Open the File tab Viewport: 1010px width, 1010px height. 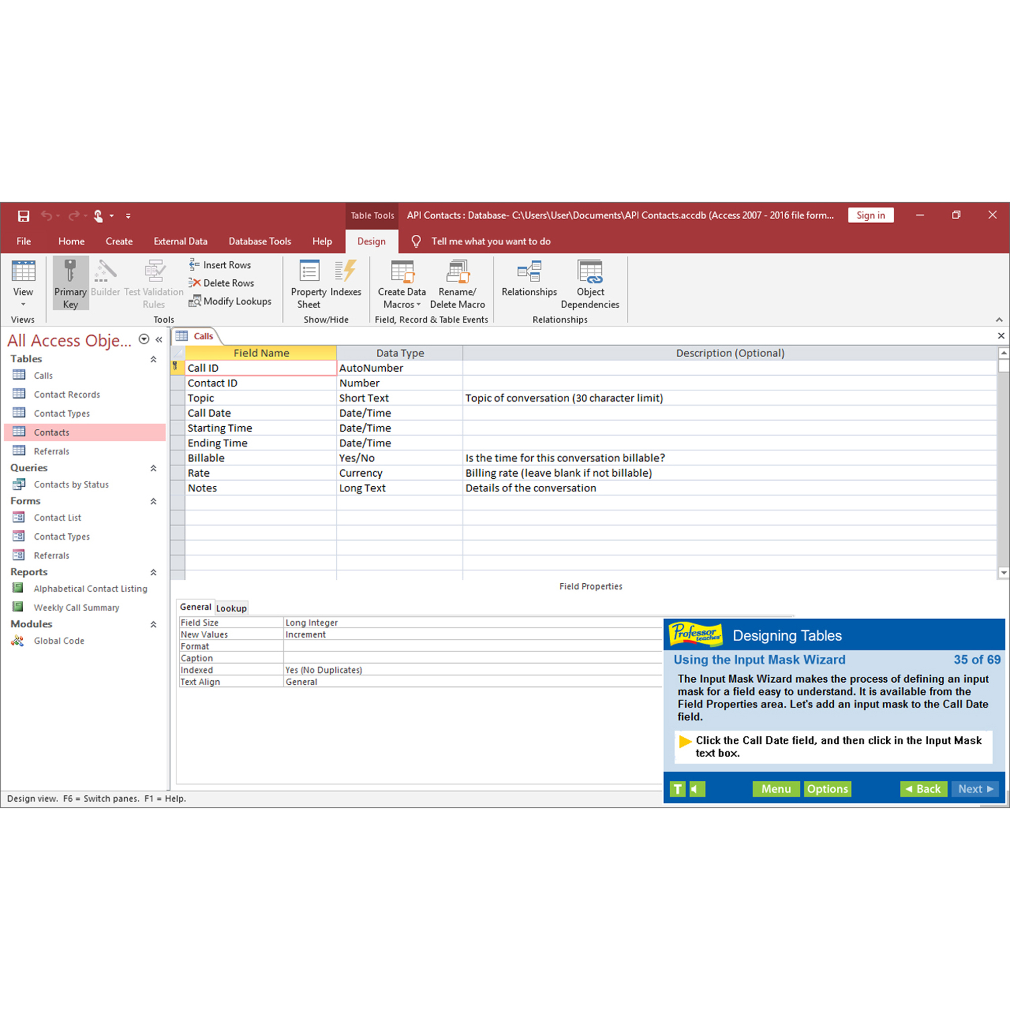point(24,241)
